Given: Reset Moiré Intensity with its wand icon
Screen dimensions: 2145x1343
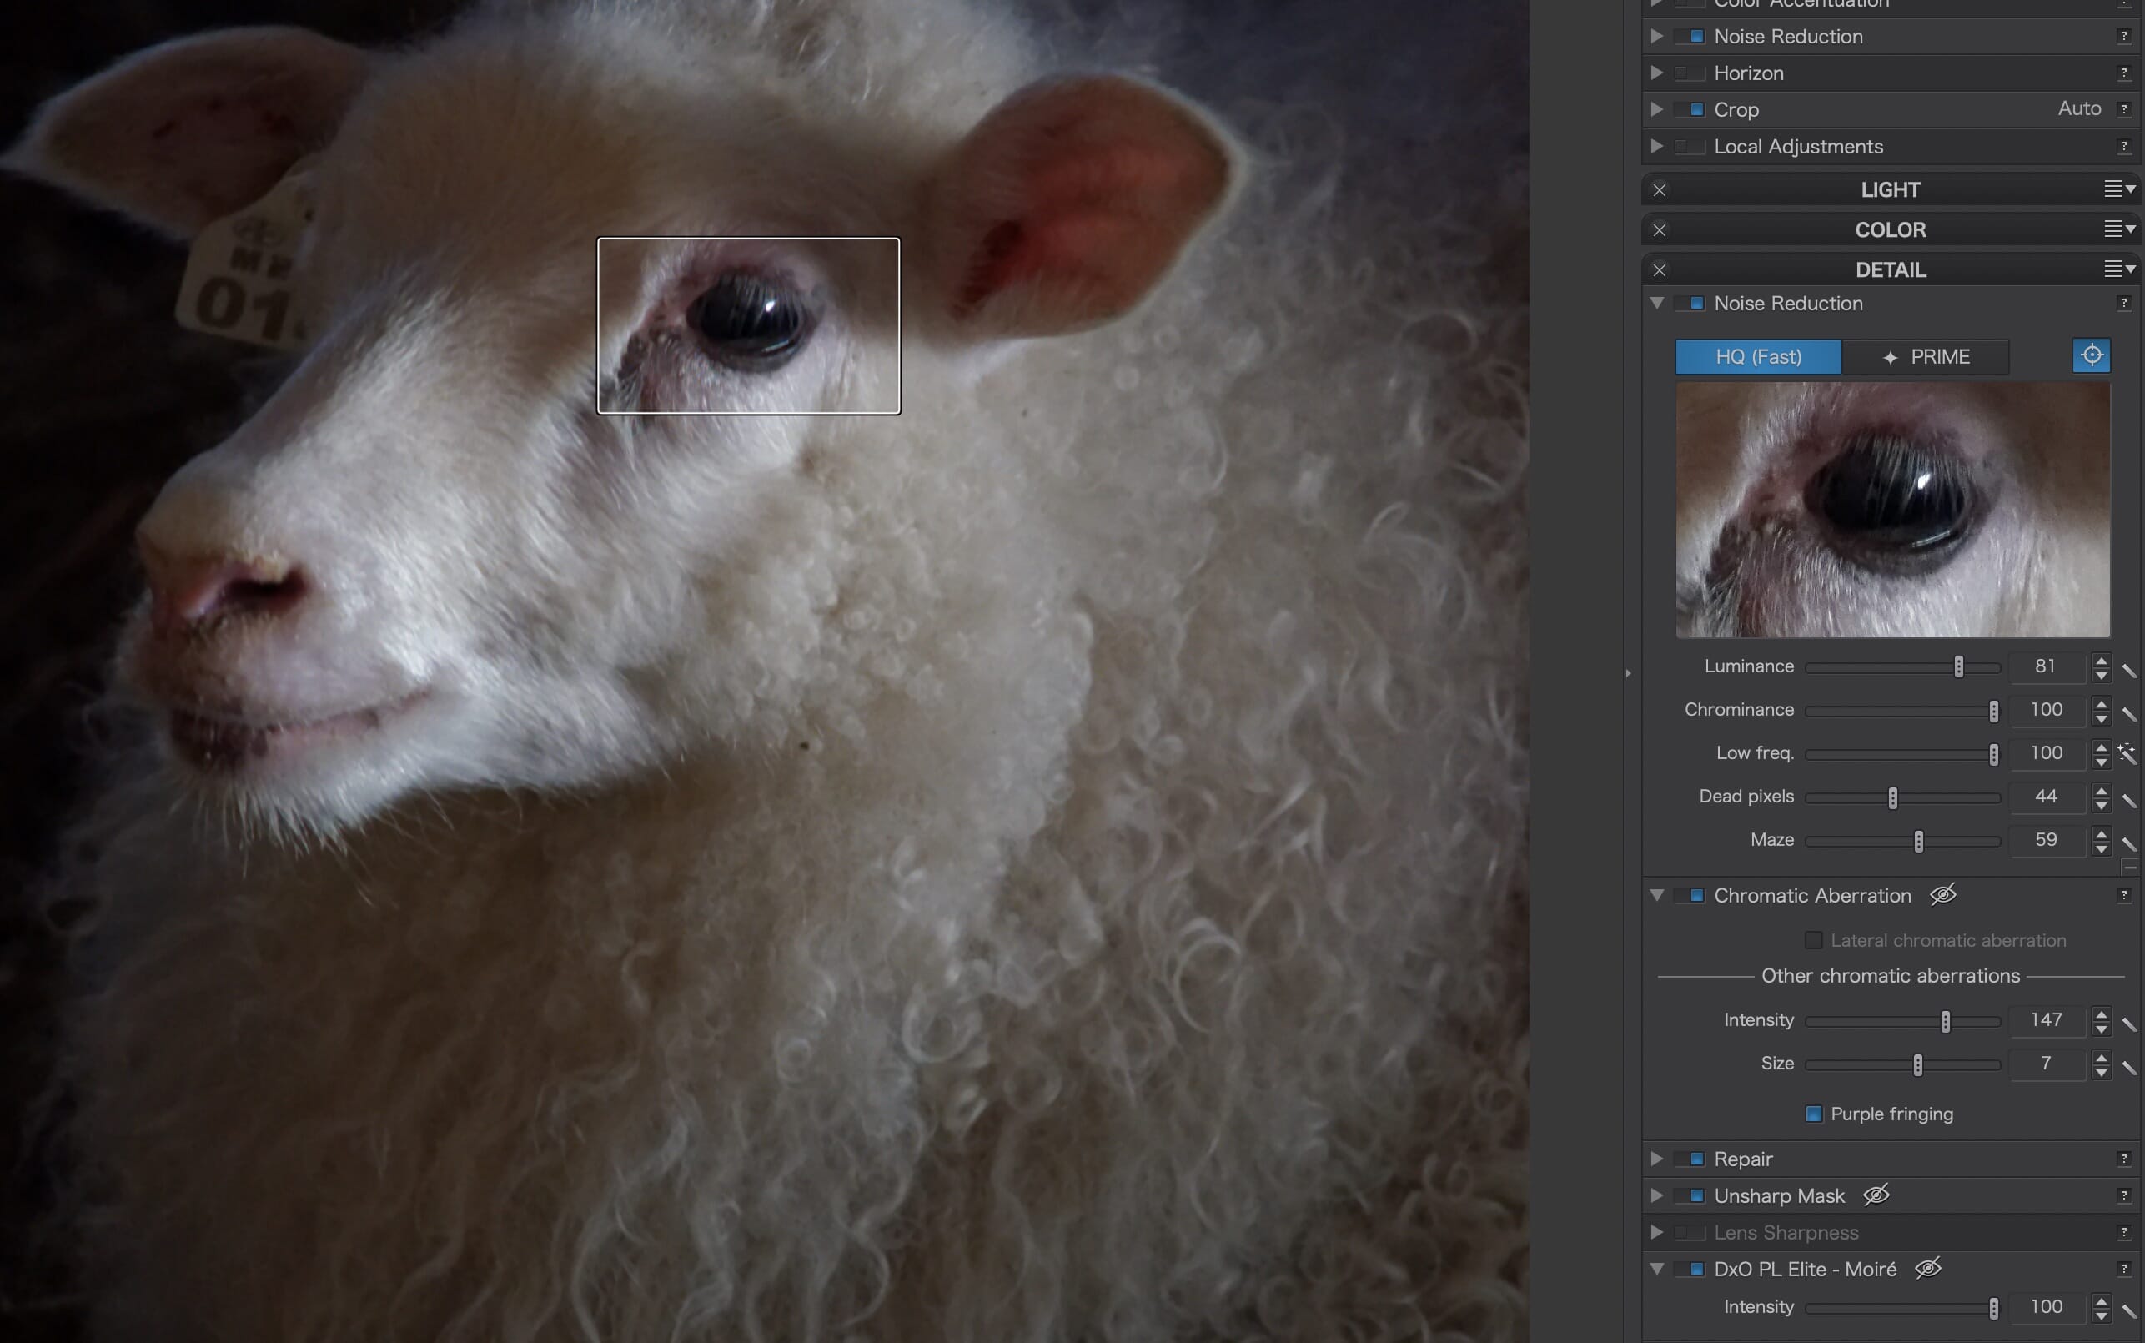Looking at the screenshot, I should [2128, 1310].
